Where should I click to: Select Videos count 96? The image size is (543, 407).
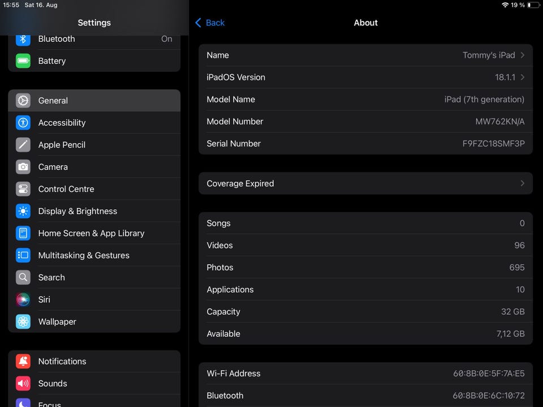pyautogui.click(x=519, y=245)
